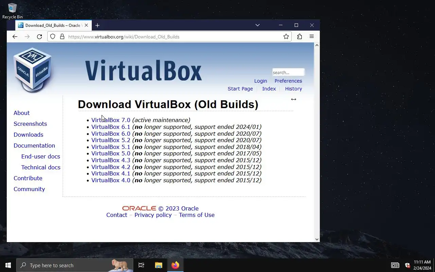Open Task View in the taskbar
Screen dimensions: 435x272
141,265
